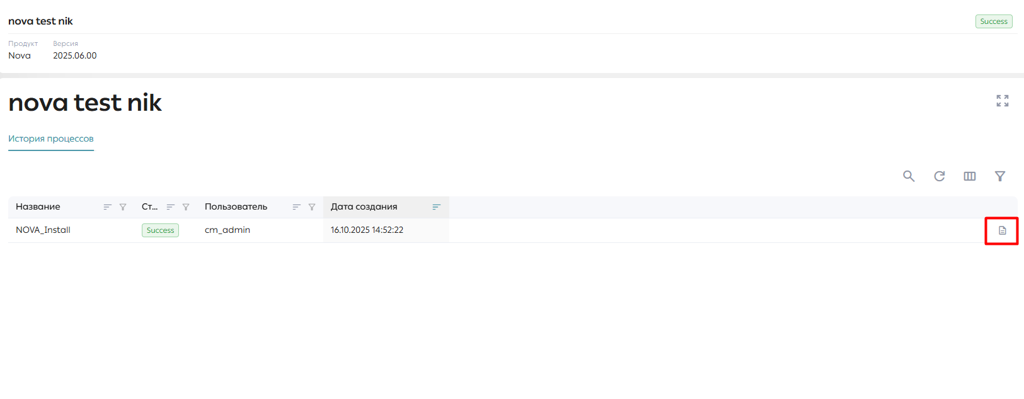The image size is (1024, 399).
Task: Refresh the process history table
Action: tap(939, 176)
